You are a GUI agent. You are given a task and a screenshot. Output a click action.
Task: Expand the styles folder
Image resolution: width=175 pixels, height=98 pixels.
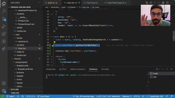15,27
